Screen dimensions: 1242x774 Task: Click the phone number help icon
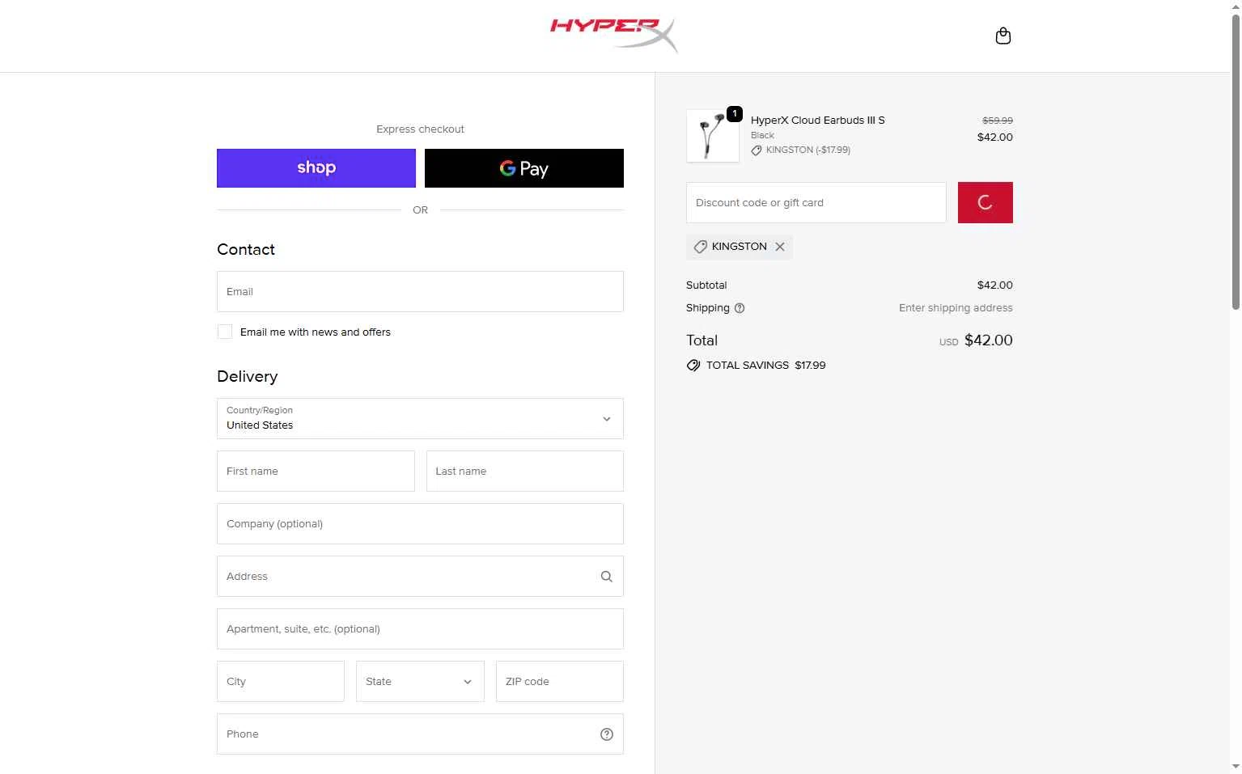[607, 734]
